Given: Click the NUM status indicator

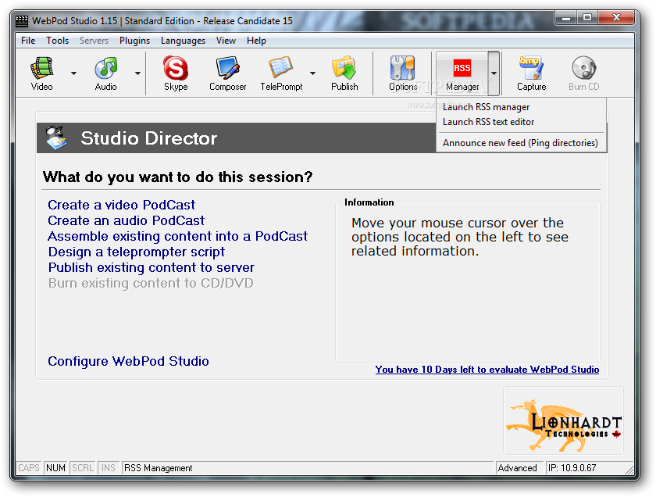Looking at the screenshot, I should (x=55, y=467).
